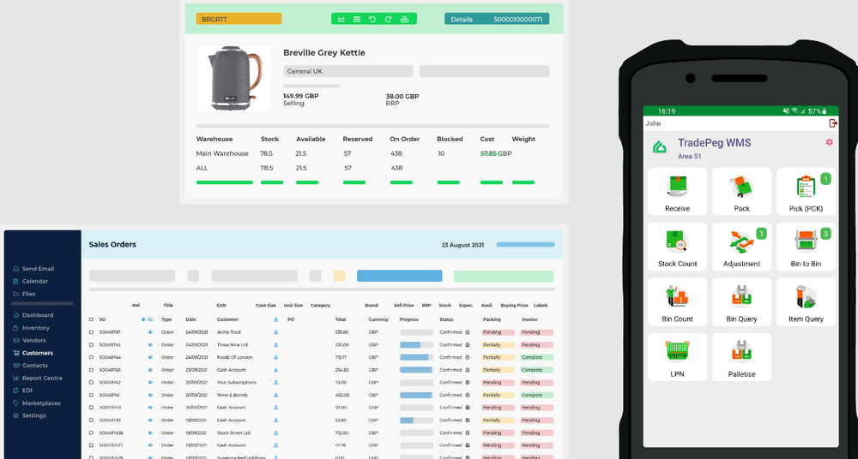Open the Receive tile on TradePeg WMS
The width and height of the screenshot is (858, 459).
tap(678, 192)
